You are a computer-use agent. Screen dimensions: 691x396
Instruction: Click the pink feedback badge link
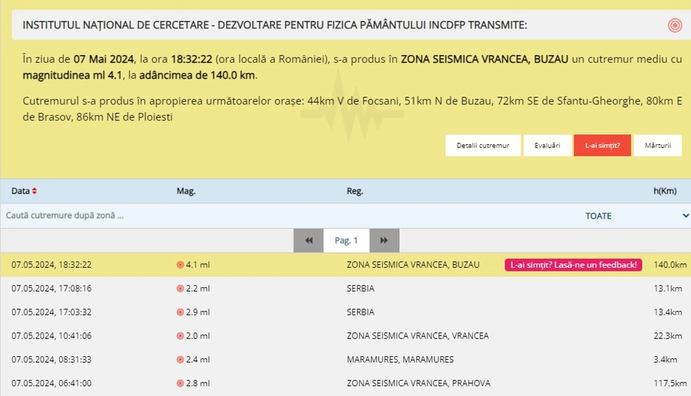coord(573,265)
